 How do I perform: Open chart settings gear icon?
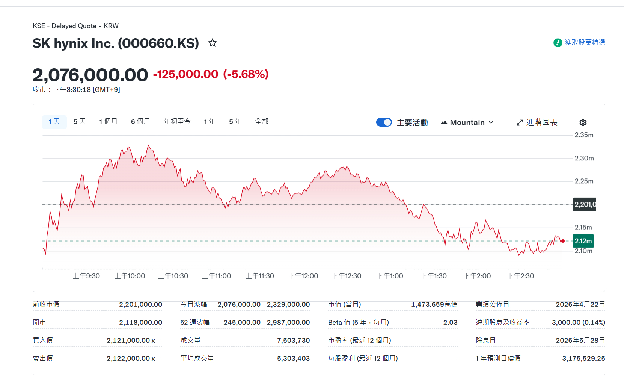pos(583,123)
